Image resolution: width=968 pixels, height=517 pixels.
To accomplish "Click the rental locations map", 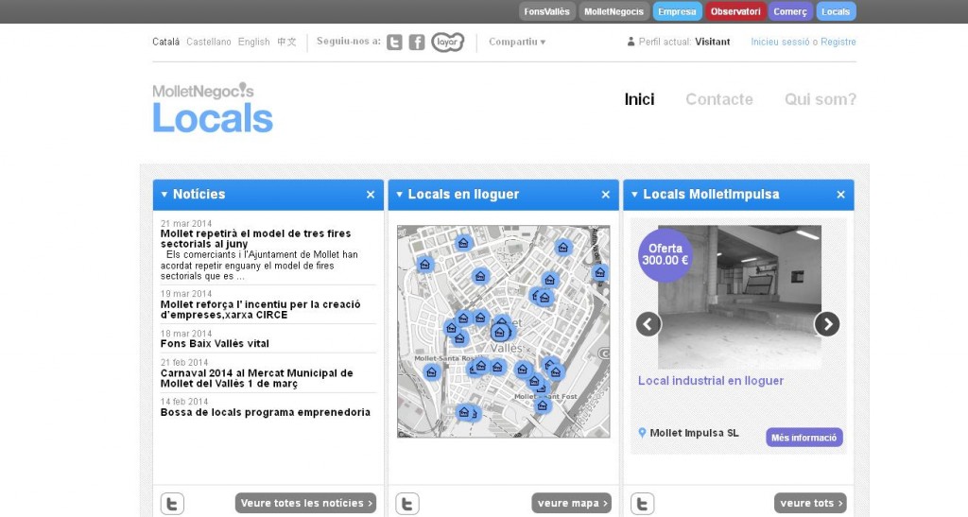I will pos(503,331).
